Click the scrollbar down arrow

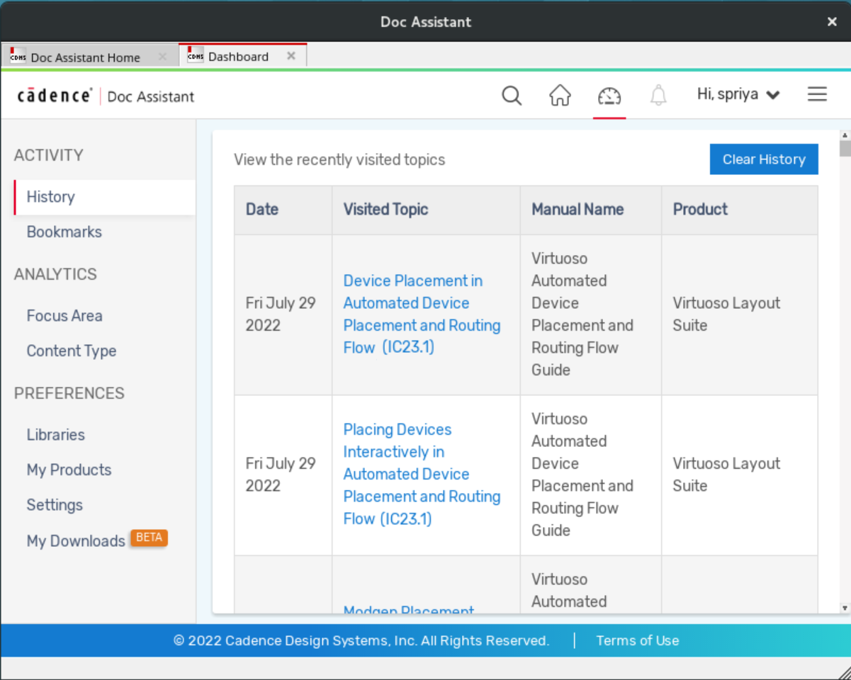[844, 608]
